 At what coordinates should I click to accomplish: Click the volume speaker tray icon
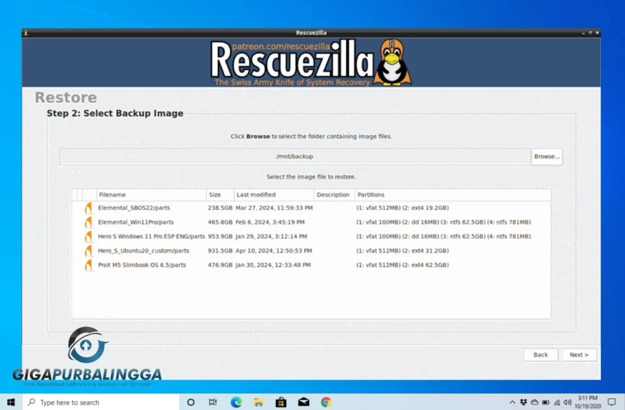(568, 402)
